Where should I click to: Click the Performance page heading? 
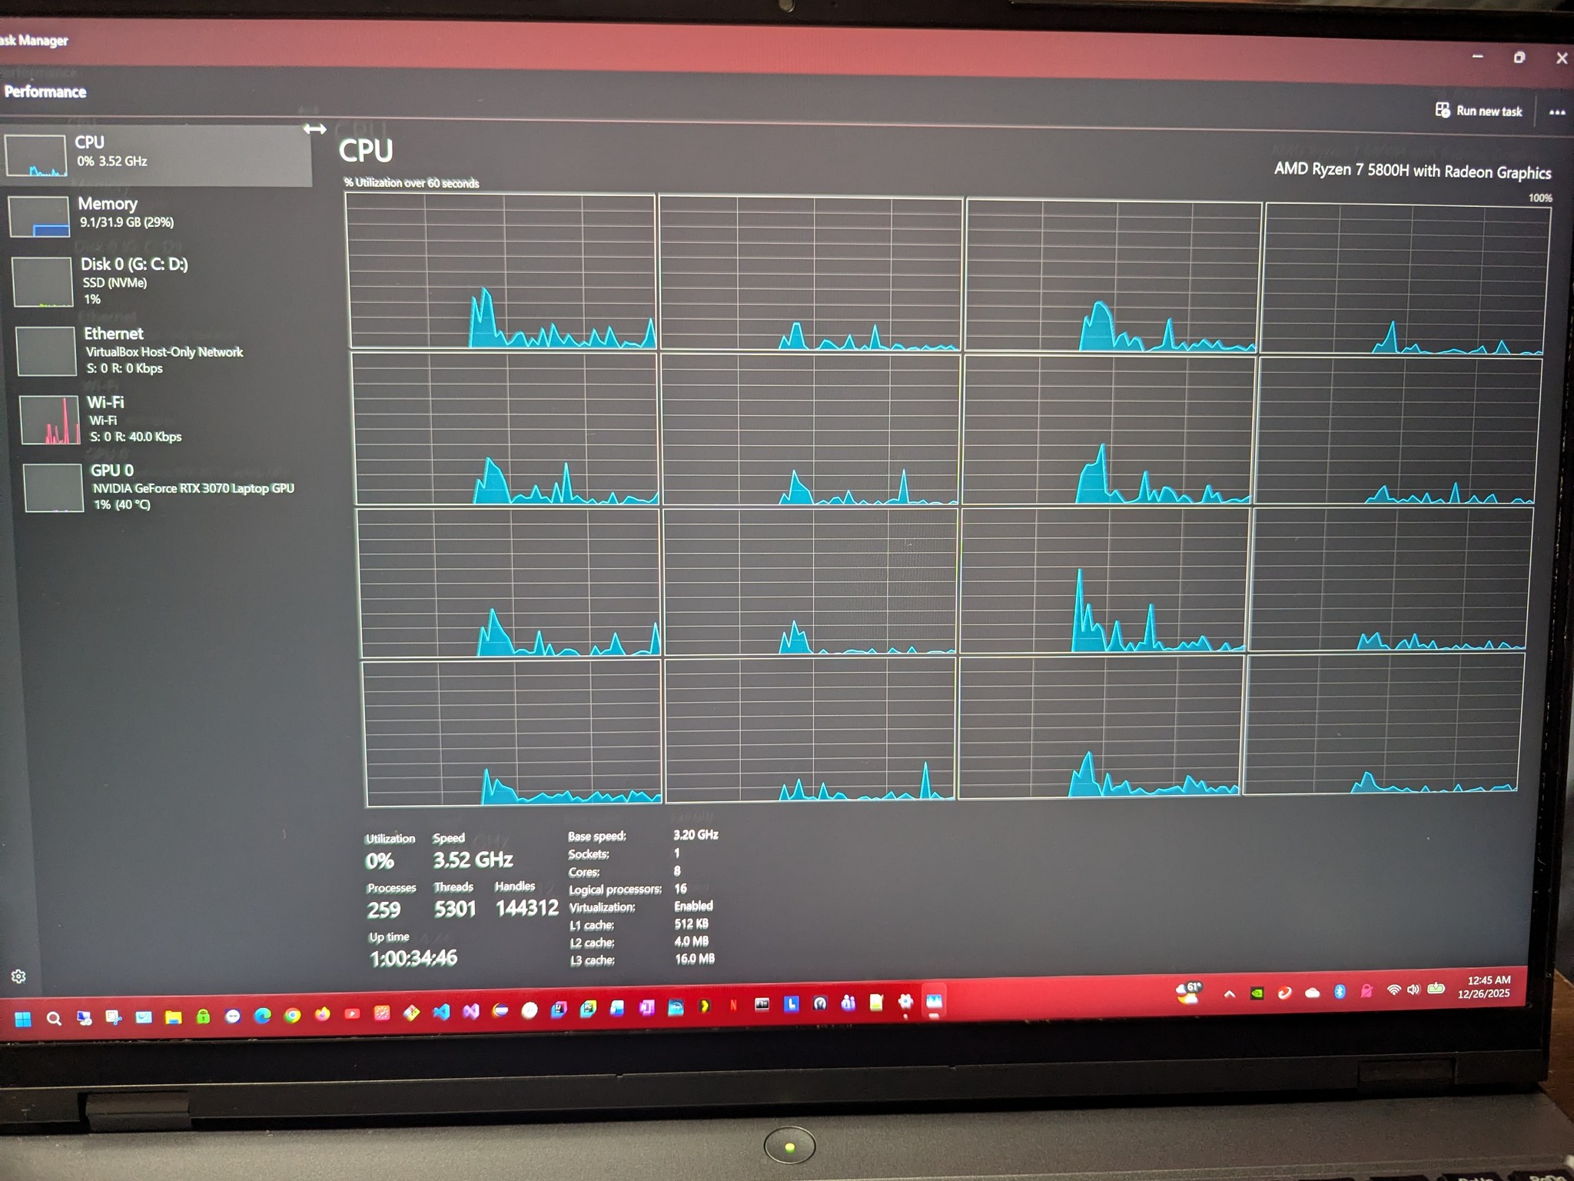click(45, 91)
